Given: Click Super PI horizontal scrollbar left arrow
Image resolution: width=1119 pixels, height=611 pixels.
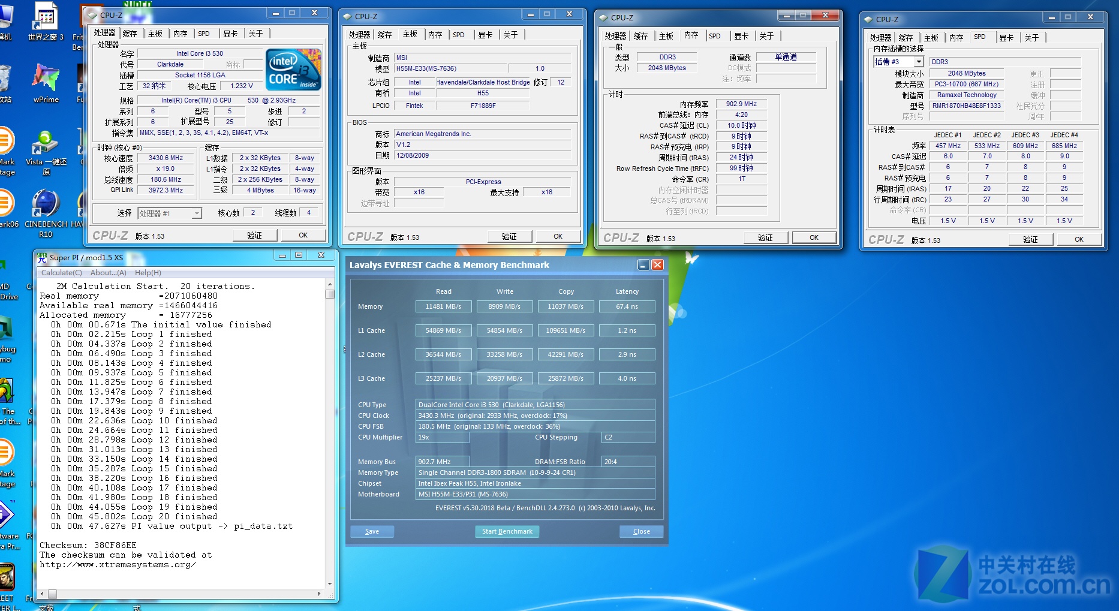Looking at the screenshot, I should (41, 594).
